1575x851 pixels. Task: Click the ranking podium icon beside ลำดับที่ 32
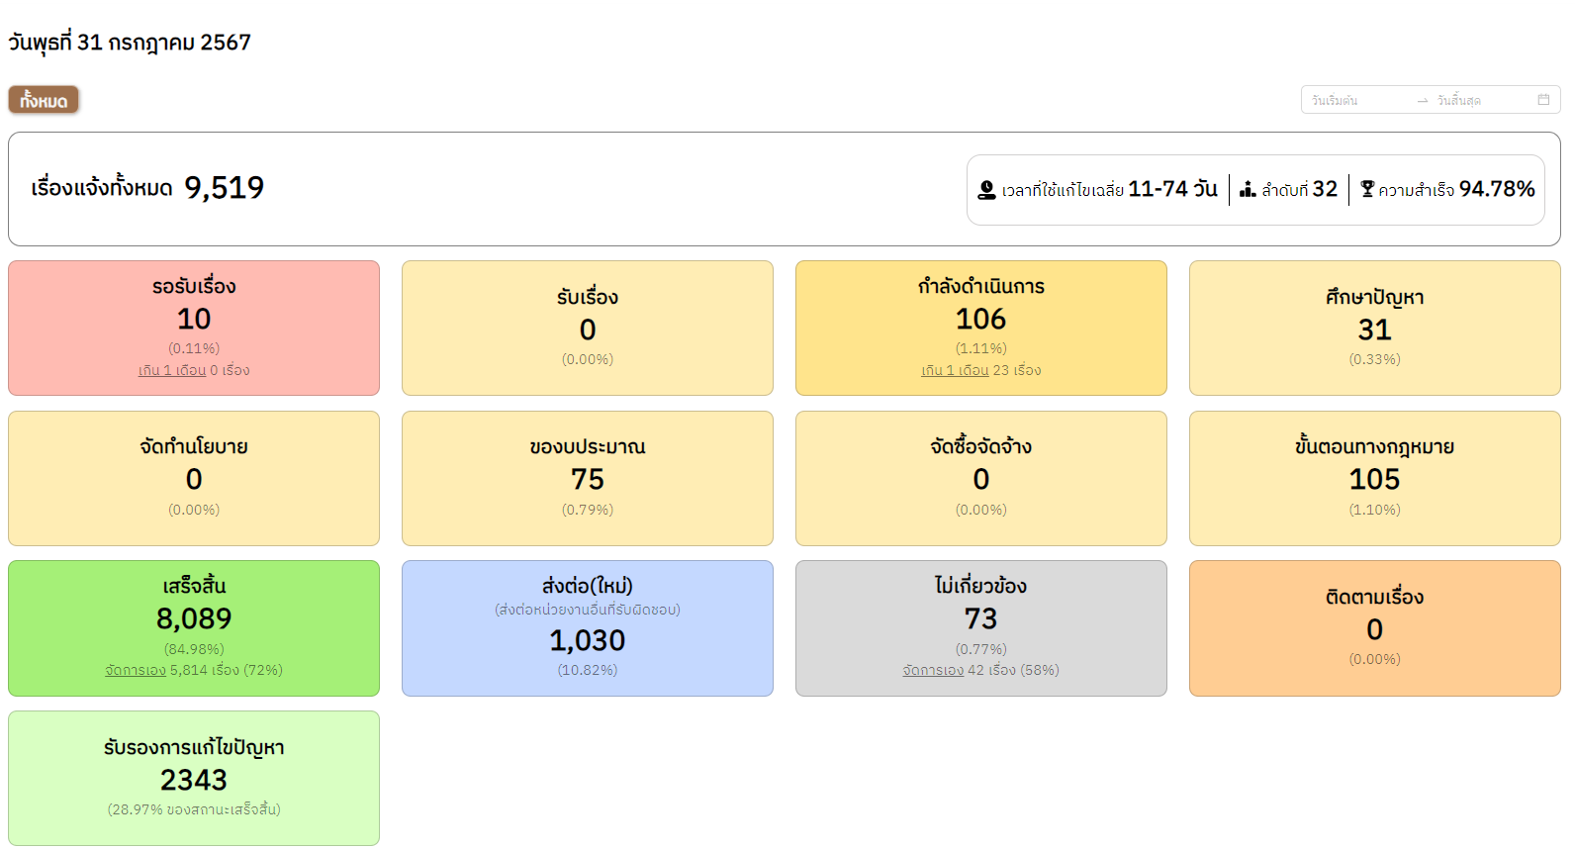click(x=1248, y=189)
